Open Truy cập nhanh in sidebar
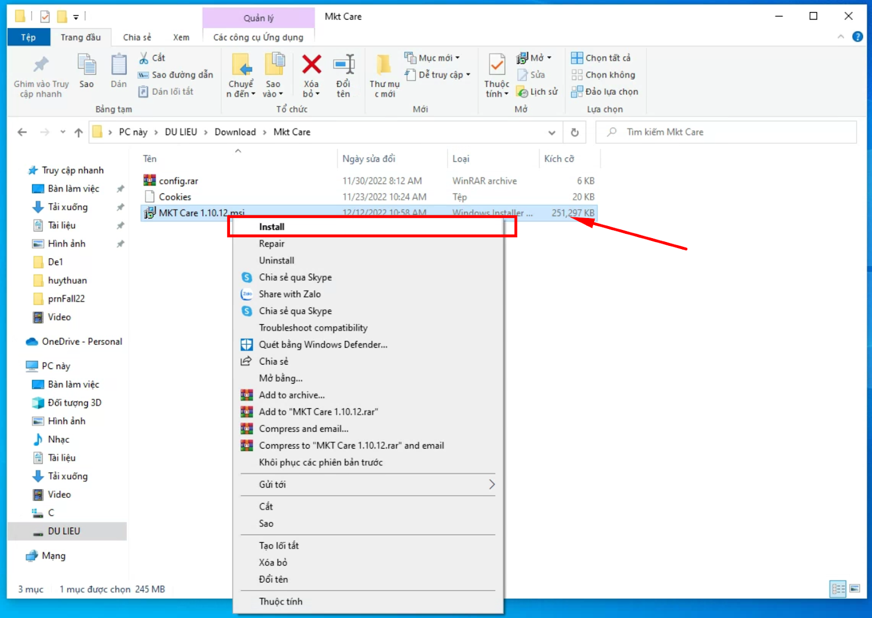Image resolution: width=872 pixels, height=618 pixels. point(72,170)
